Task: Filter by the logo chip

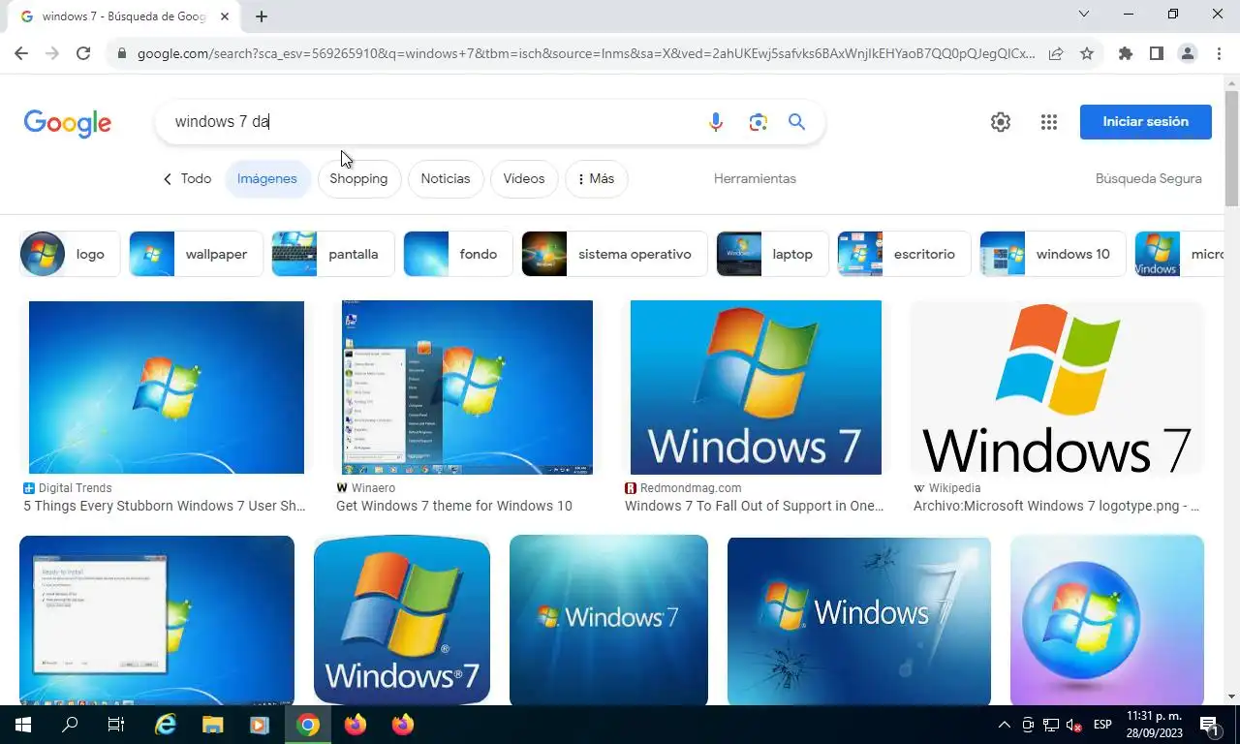Action: [70, 254]
